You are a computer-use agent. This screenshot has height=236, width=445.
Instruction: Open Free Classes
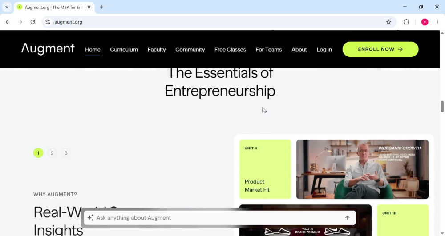(x=230, y=50)
